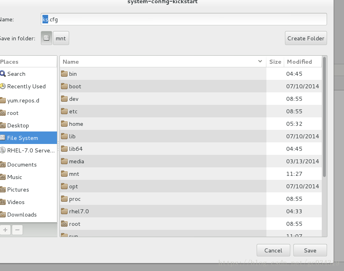Screen dimensions: 344x271
Task: Add a bookmark with the plus button
Action: [x=5, y=230]
